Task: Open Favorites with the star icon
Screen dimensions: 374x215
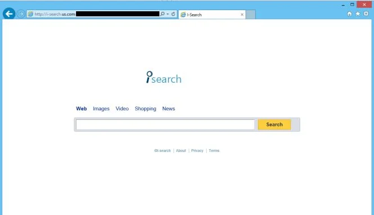Action: [x=358, y=14]
